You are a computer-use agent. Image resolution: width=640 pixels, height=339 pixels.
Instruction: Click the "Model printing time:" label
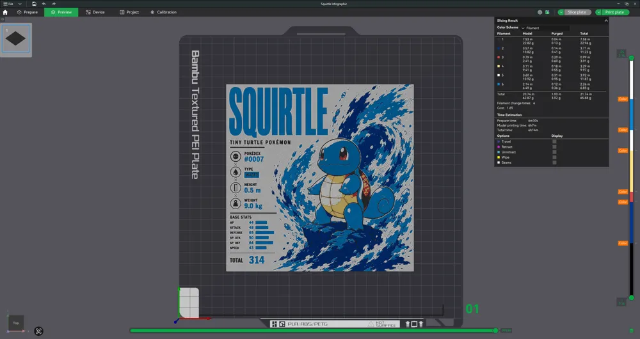[511, 125]
